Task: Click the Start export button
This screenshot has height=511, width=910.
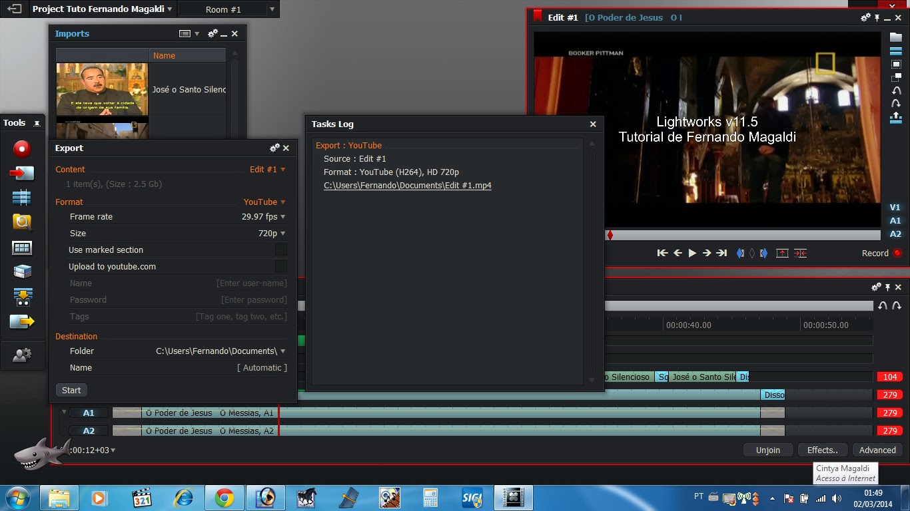Action: tap(71, 390)
